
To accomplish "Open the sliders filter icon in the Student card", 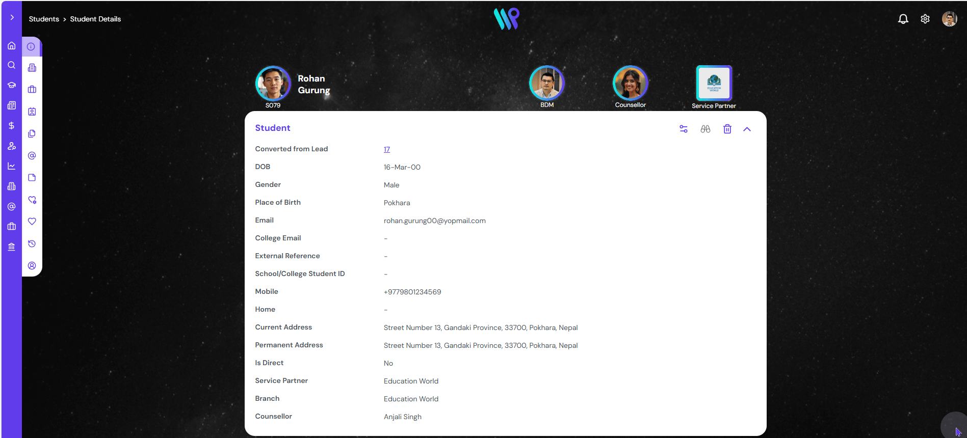I will [684, 129].
